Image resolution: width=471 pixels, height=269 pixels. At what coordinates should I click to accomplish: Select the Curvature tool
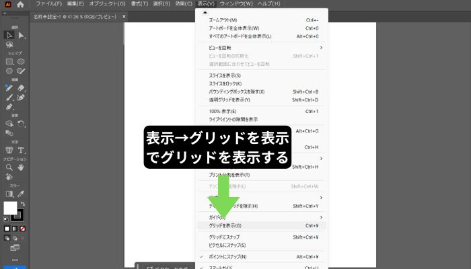(21, 98)
